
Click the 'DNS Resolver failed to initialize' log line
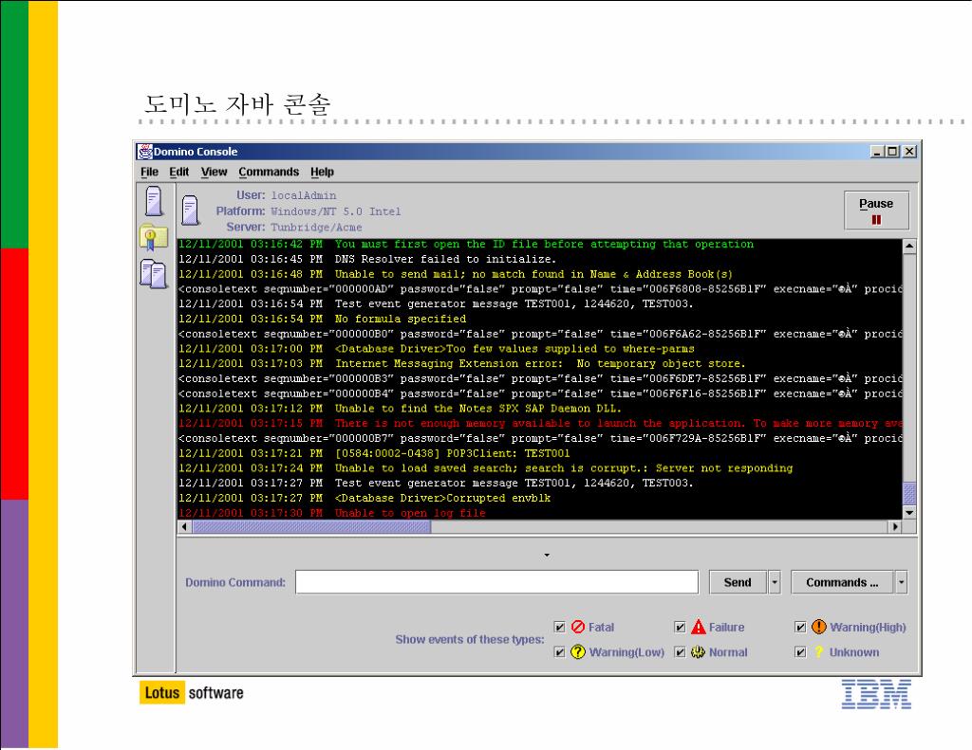pyautogui.click(x=367, y=260)
